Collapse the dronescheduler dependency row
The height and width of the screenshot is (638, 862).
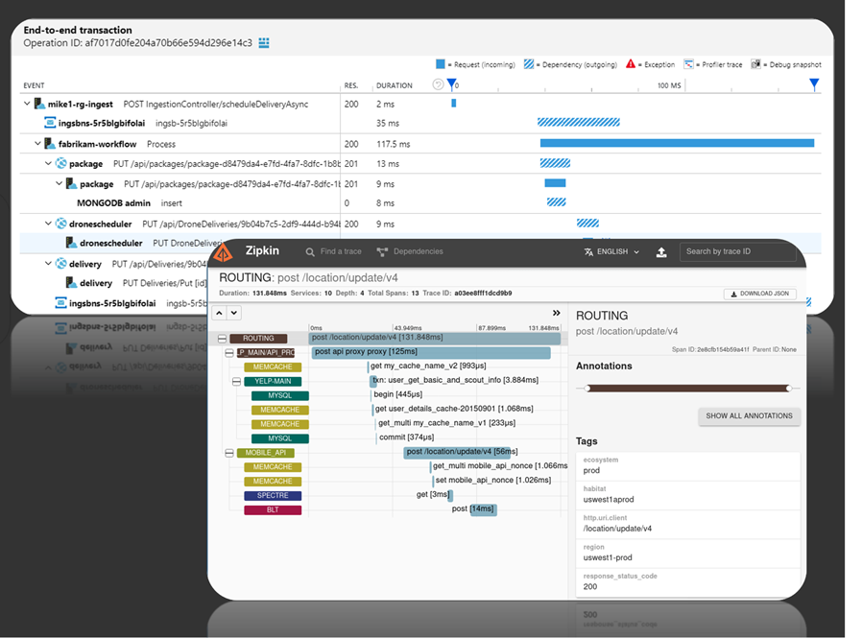[x=48, y=224]
